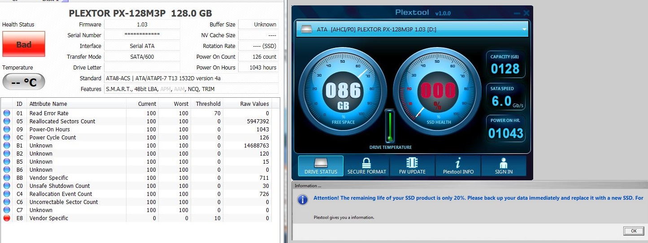Close the Plextool window

[x=526, y=13]
